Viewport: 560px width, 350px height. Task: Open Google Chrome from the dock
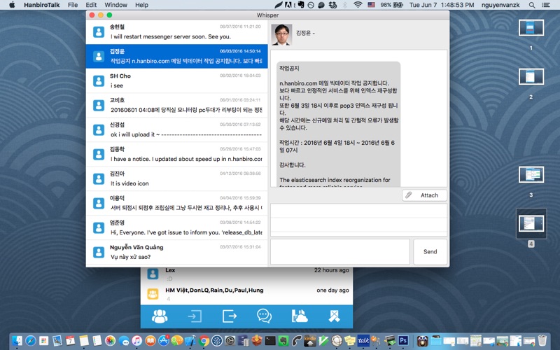pos(204,341)
